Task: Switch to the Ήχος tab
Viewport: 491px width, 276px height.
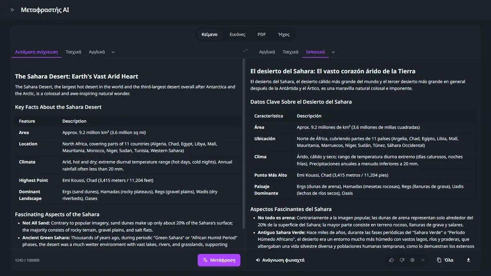Action: click(x=284, y=34)
